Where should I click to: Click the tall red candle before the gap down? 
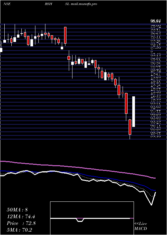(65, 35)
